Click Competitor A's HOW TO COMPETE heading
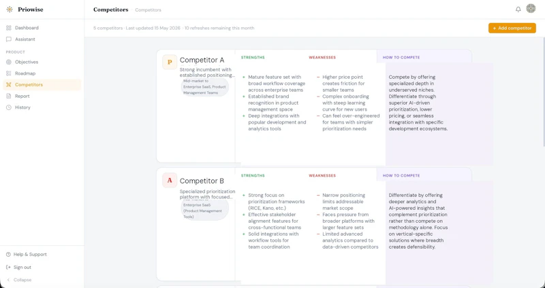The height and width of the screenshot is (288, 545). click(401, 58)
